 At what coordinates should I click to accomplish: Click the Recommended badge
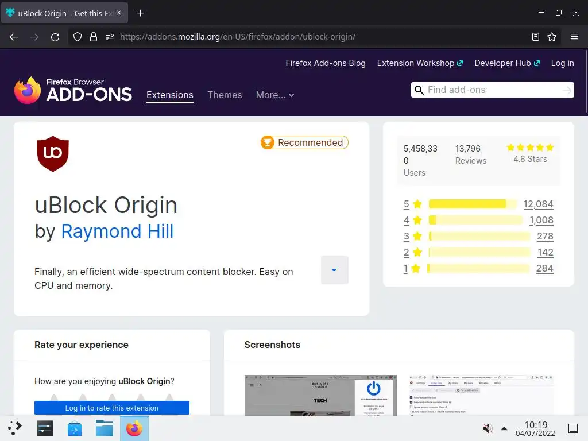coord(304,142)
